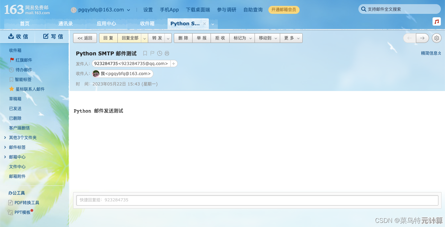Switch to the 通讯录 tab

click(66, 24)
